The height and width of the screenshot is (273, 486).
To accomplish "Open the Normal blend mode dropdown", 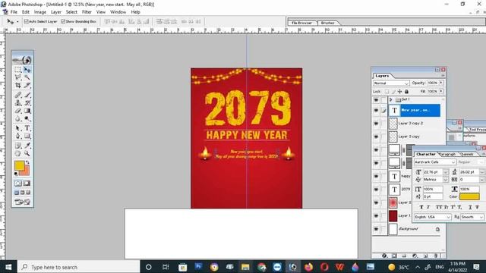I will pyautogui.click(x=391, y=83).
